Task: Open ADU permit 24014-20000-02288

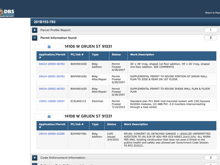Action: coord(52,134)
